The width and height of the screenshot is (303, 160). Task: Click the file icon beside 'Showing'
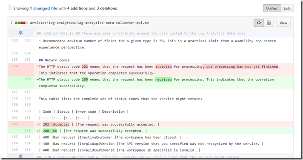point(9,8)
